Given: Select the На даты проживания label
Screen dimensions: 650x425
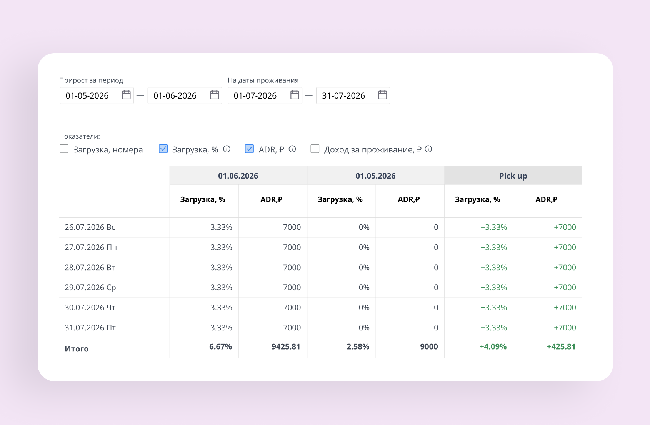Looking at the screenshot, I should [x=263, y=80].
